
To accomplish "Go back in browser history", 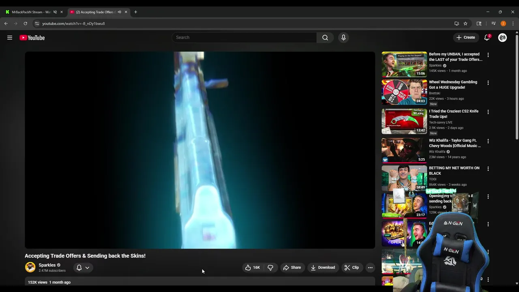I will click(x=6, y=24).
